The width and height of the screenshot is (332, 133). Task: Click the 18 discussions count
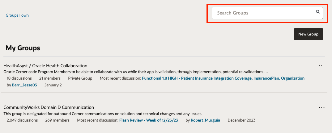[19, 78]
